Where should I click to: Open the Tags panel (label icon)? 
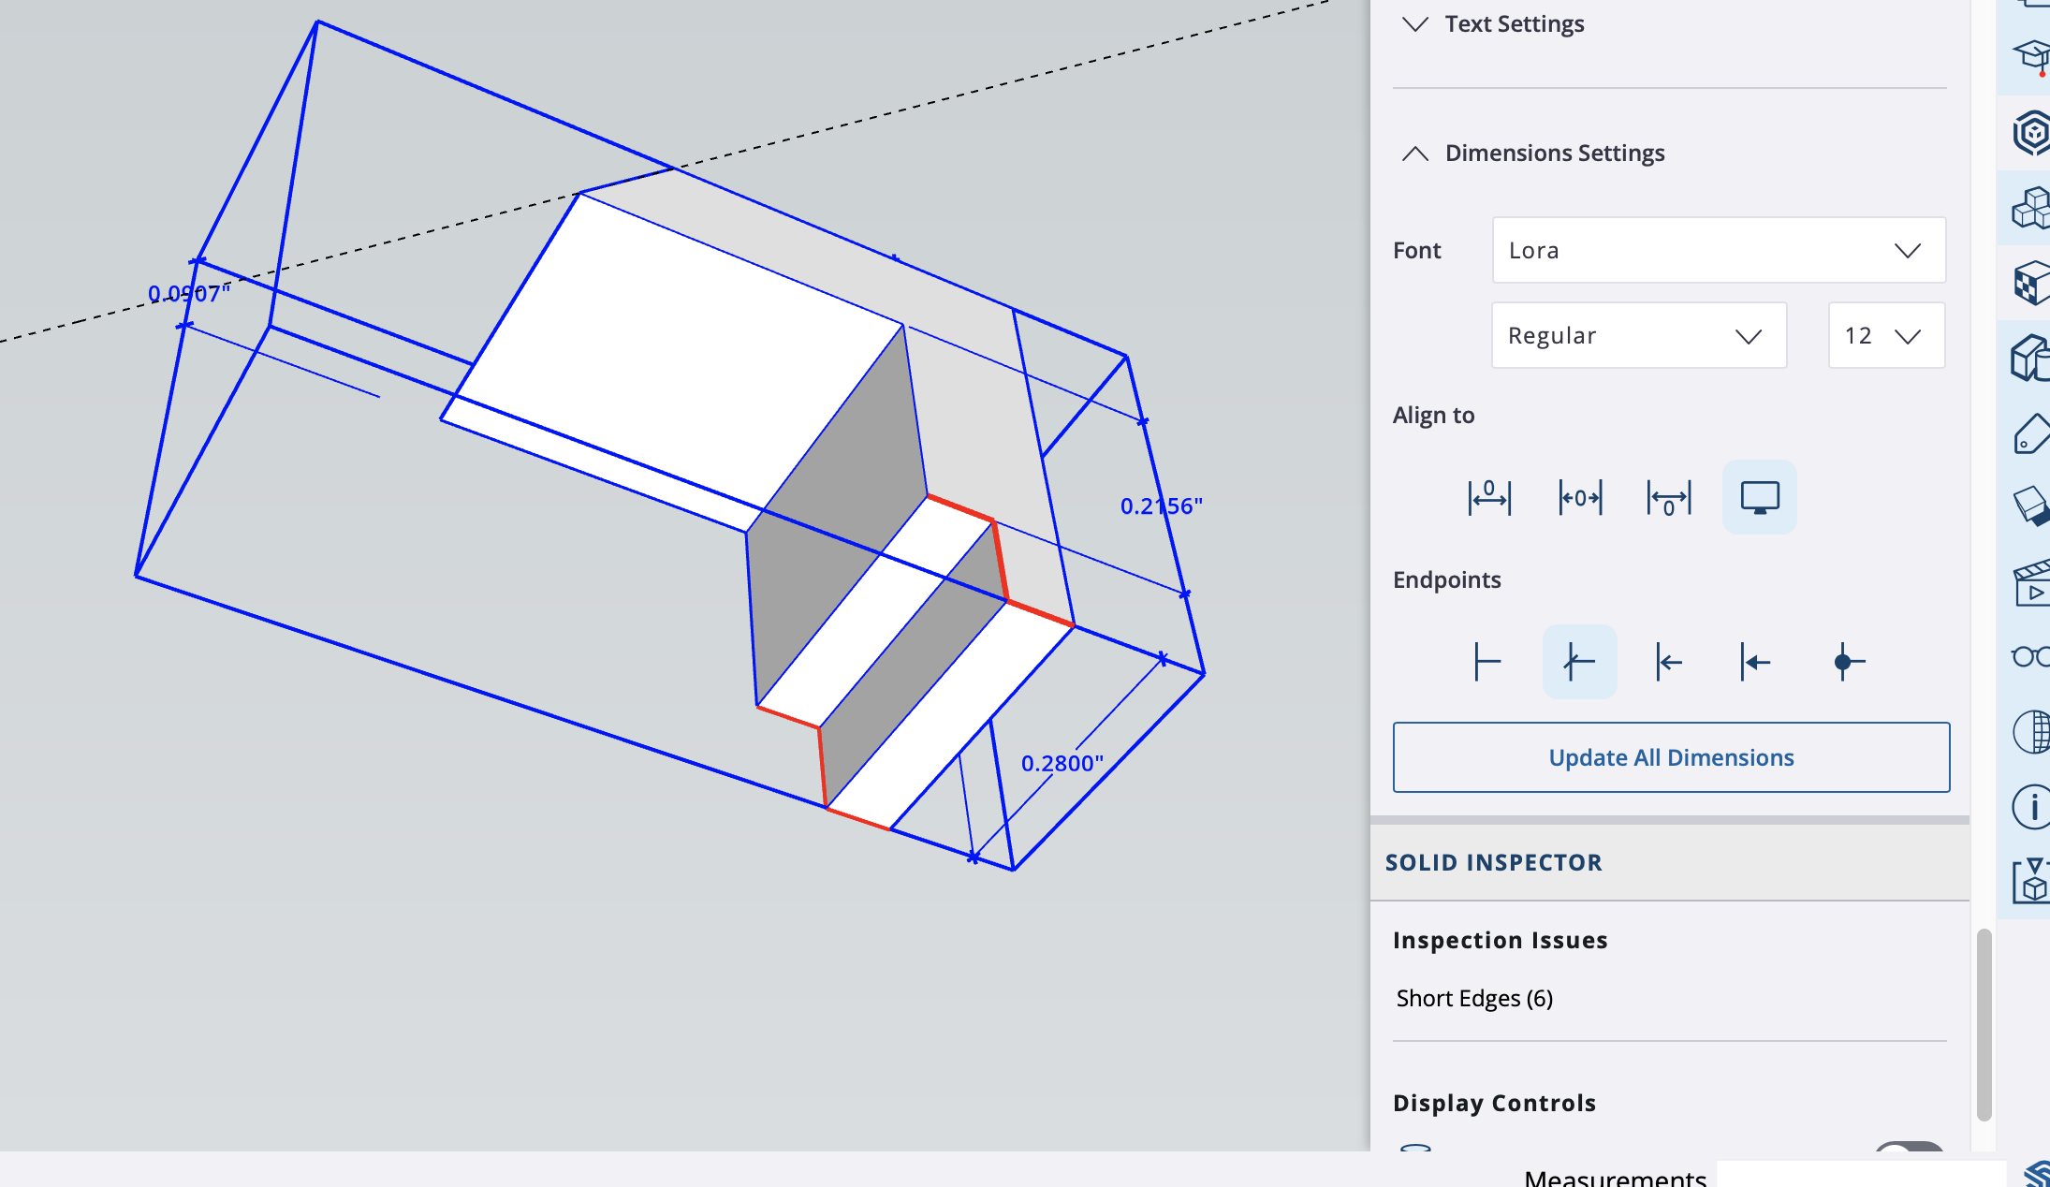click(2029, 435)
